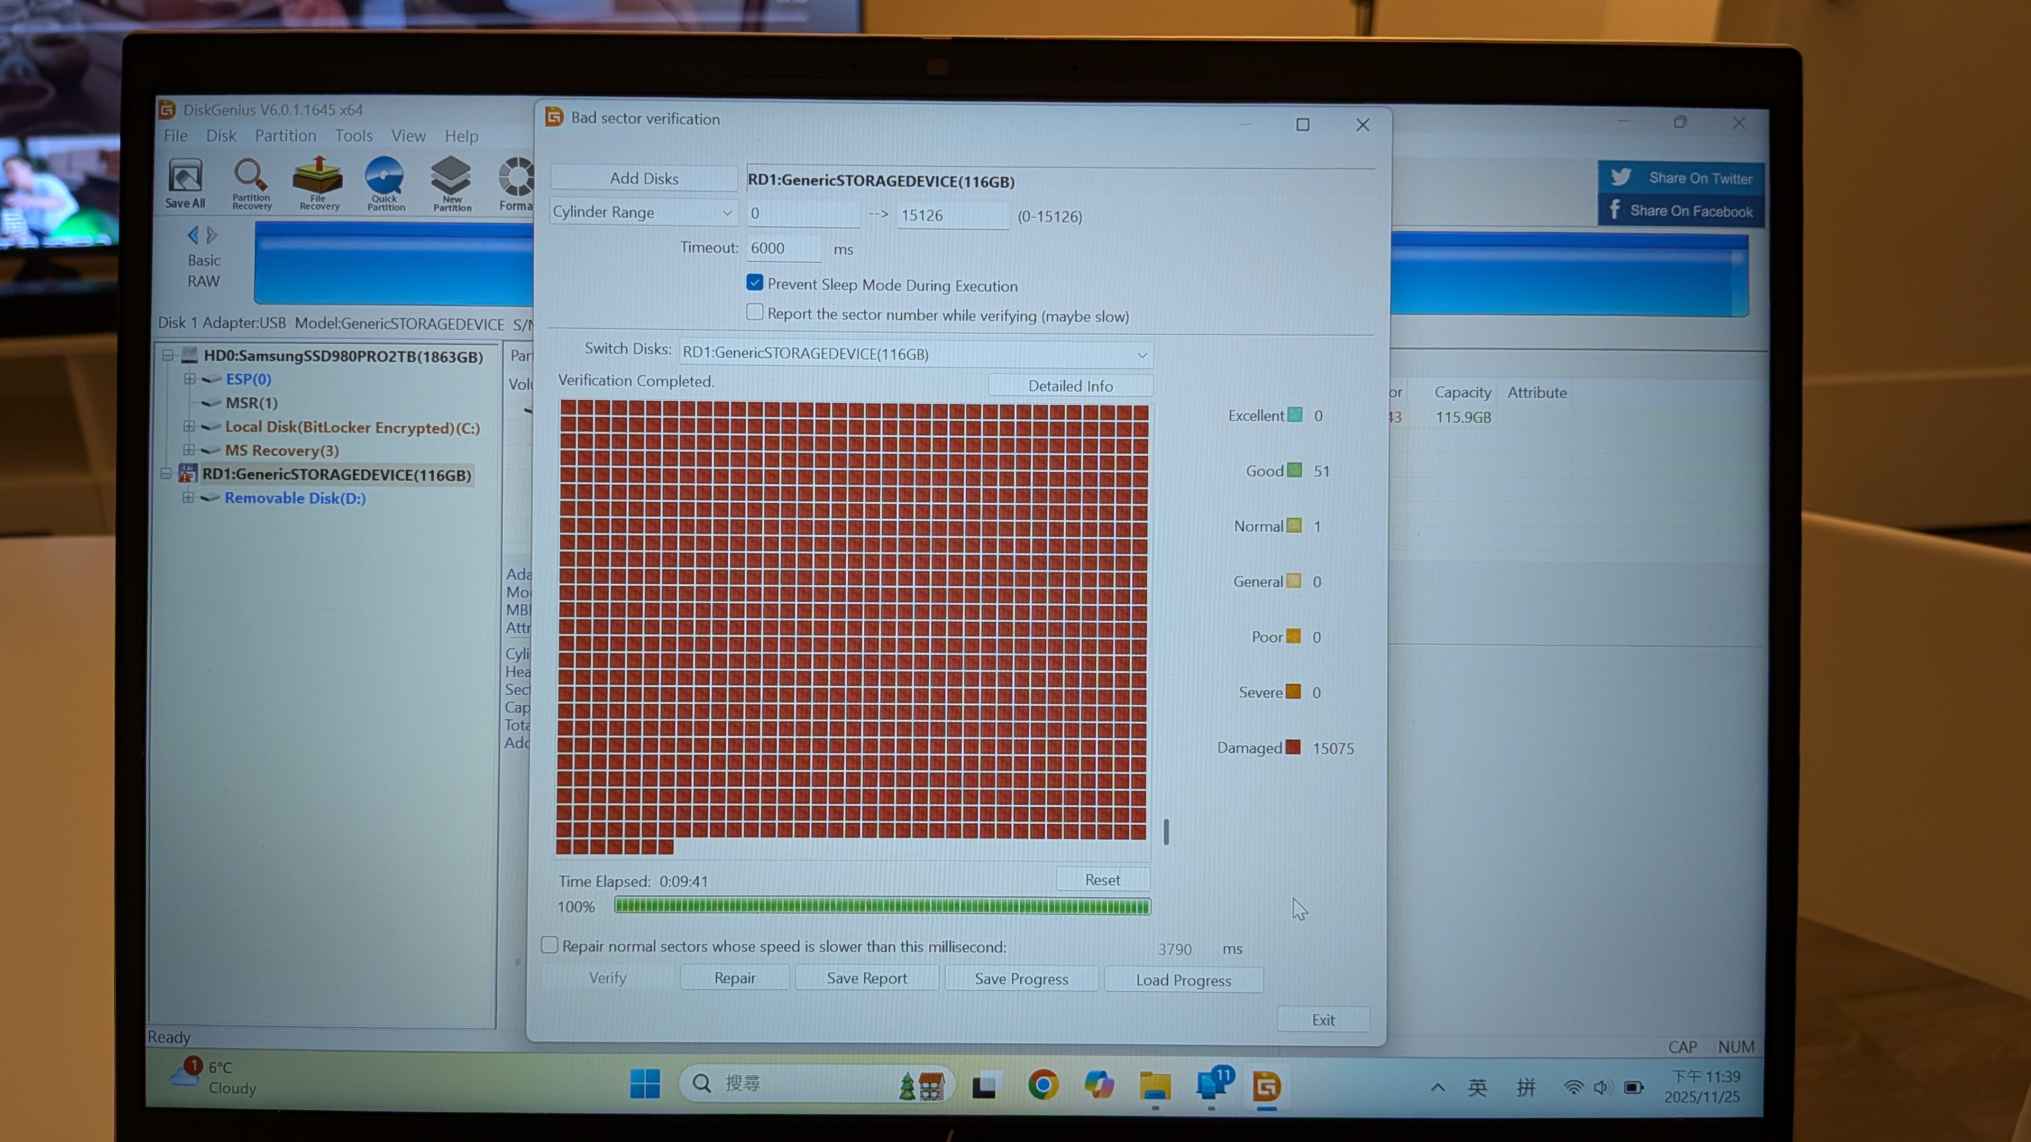Enable Report the sector number while verifying
The image size is (2031, 1142).
click(755, 313)
